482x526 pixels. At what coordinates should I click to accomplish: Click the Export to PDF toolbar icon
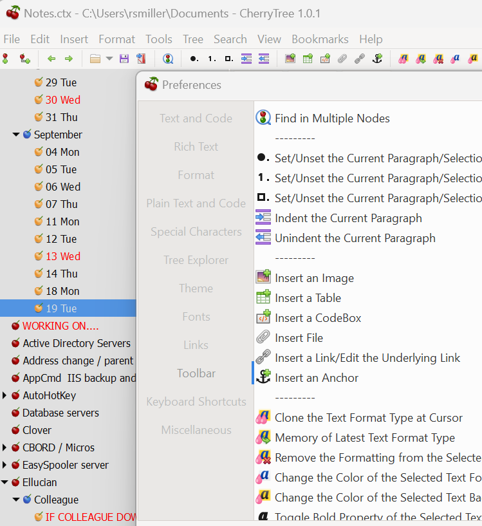point(141,59)
